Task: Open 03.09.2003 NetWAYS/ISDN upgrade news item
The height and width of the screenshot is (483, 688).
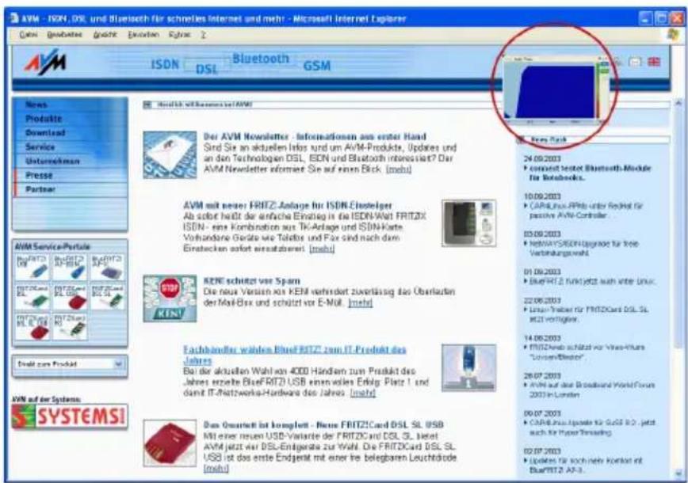Action: click(583, 248)
